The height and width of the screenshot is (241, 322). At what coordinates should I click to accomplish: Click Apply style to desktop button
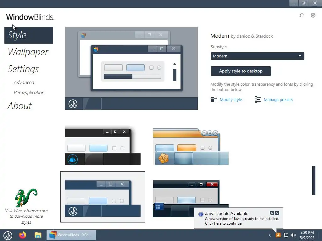point(241,71)
